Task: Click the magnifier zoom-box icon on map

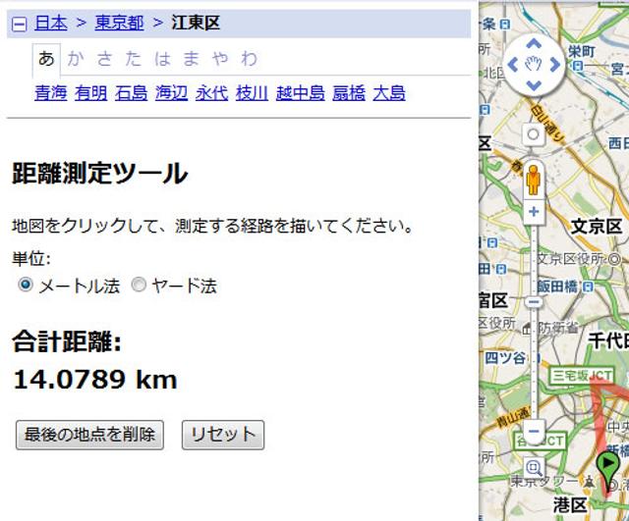Action: tap(534, 467)
